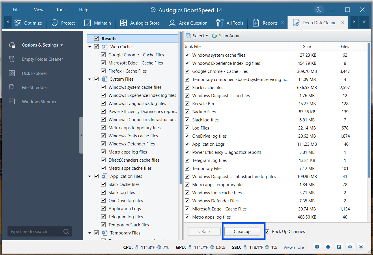Image resolution: width=373 pixels, height=255 pixels.
Task: Open File Shredder tool
Action: click(34, 88)
